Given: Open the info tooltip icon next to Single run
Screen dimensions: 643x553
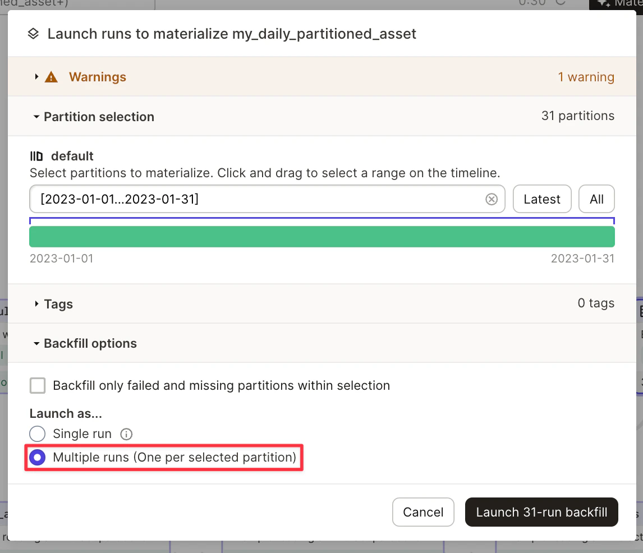Looking at the screenshot, I should point(126,434).
